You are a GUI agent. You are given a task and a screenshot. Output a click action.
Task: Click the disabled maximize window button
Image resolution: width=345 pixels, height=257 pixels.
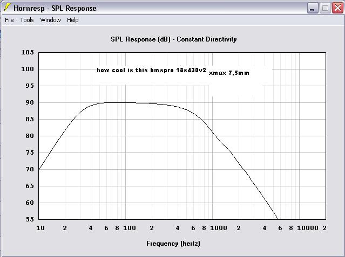point(325,8)
